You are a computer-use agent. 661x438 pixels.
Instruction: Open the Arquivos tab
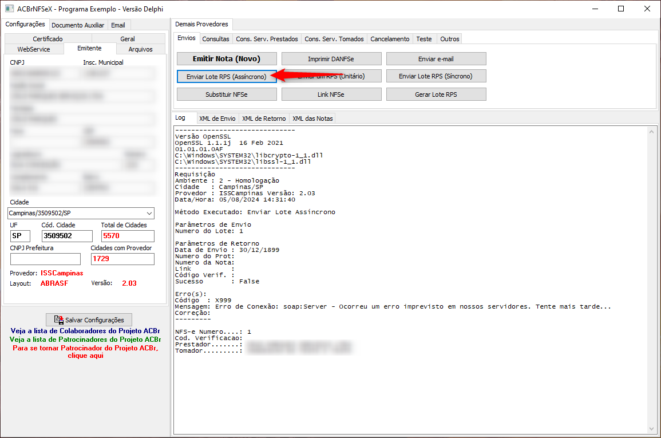click(x=140, y=49)
